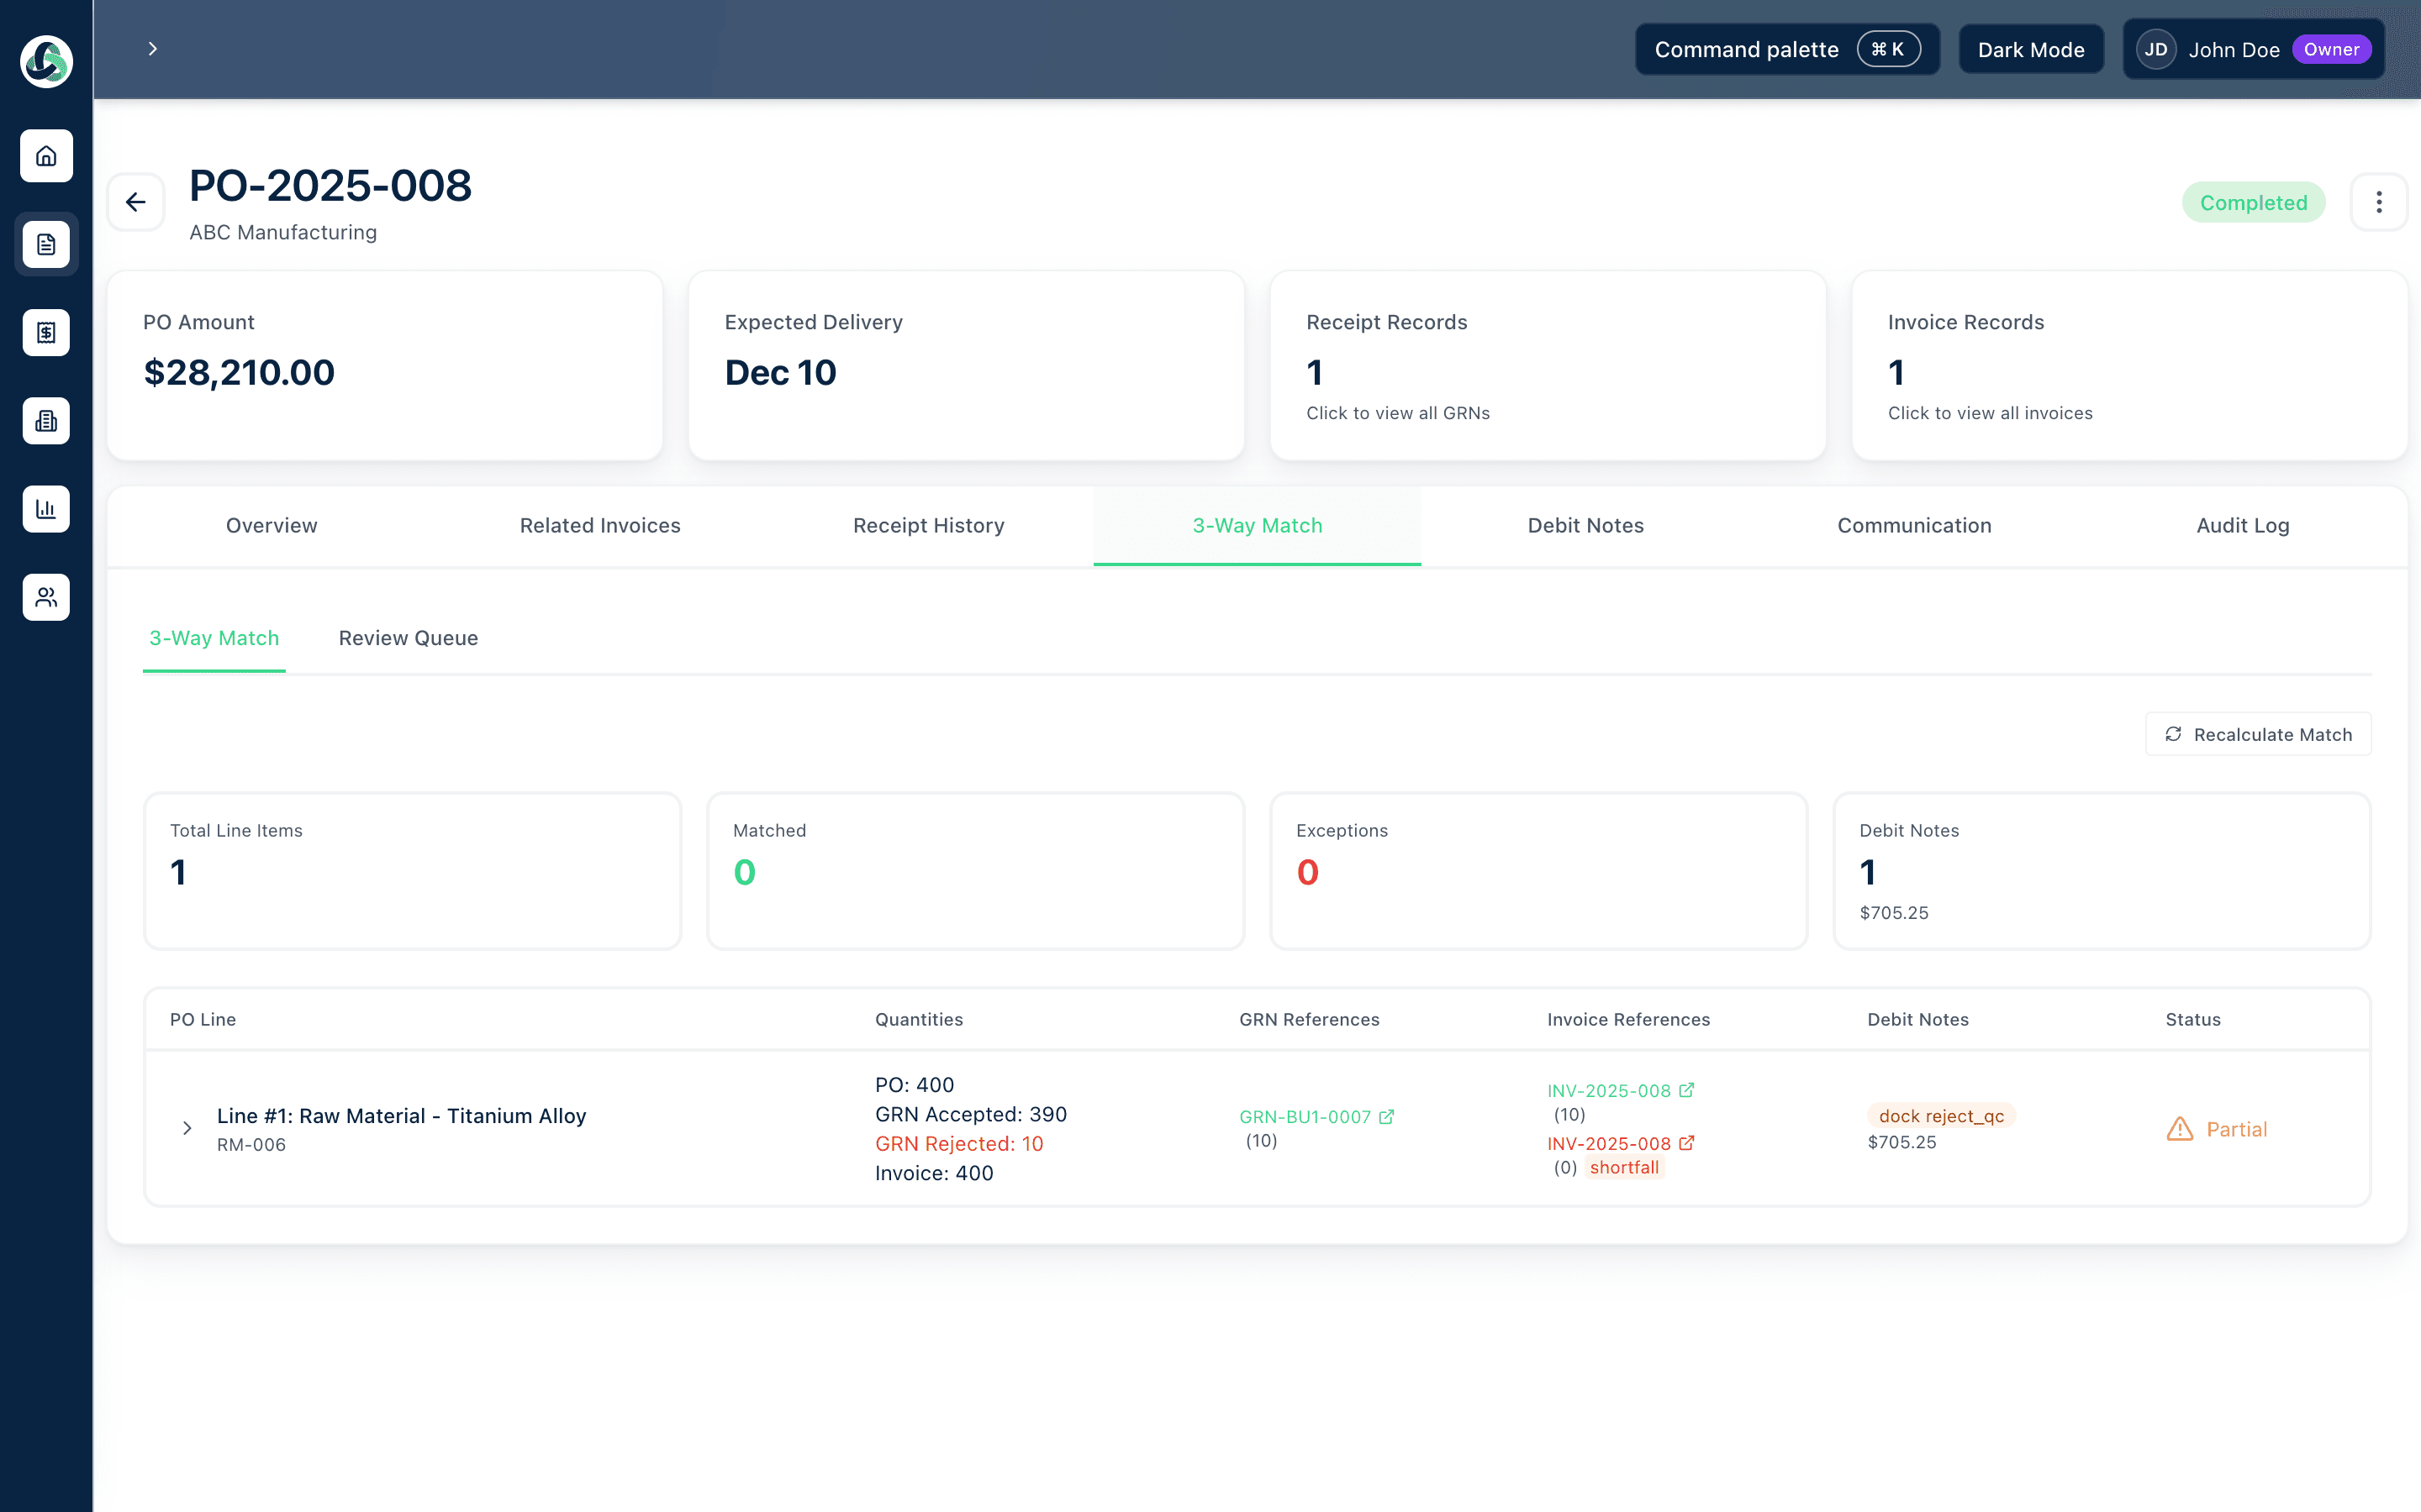Click the Recalculate Match button

point(2258,733)
